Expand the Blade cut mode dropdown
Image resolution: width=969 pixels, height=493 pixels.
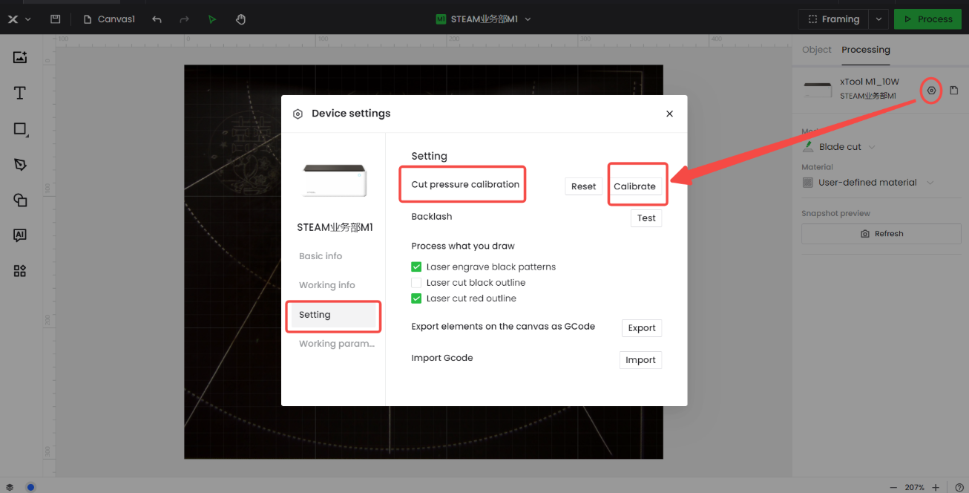tap(872, 147)
